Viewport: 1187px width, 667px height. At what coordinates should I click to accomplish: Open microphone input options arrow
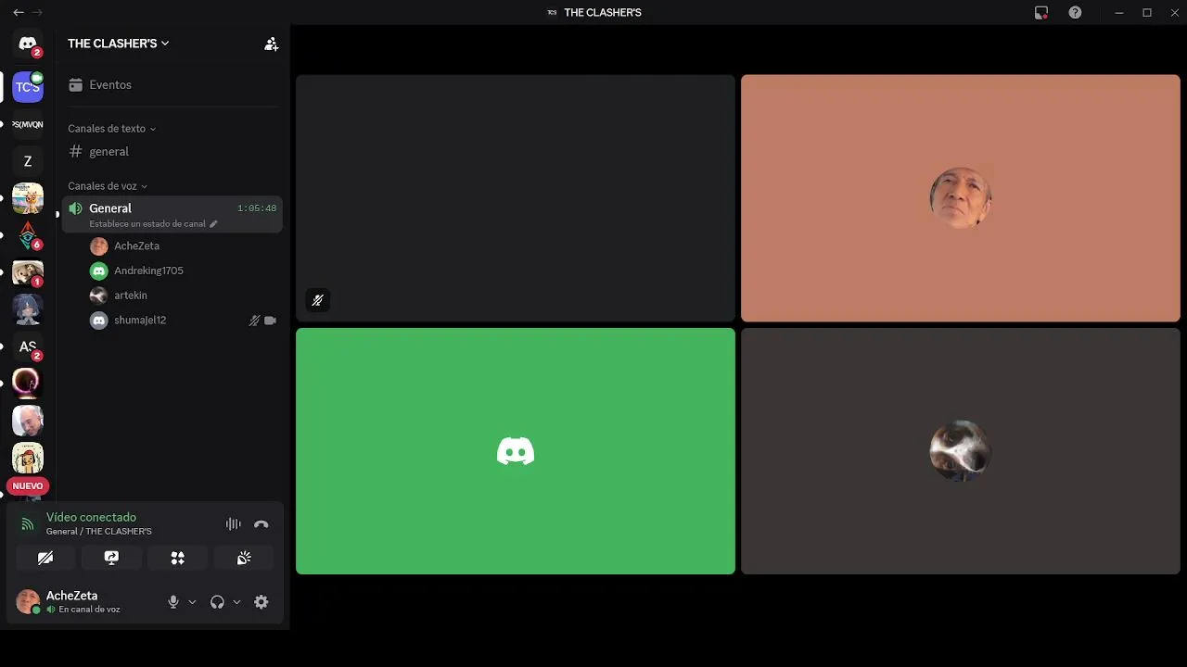[x=192, y=602]
